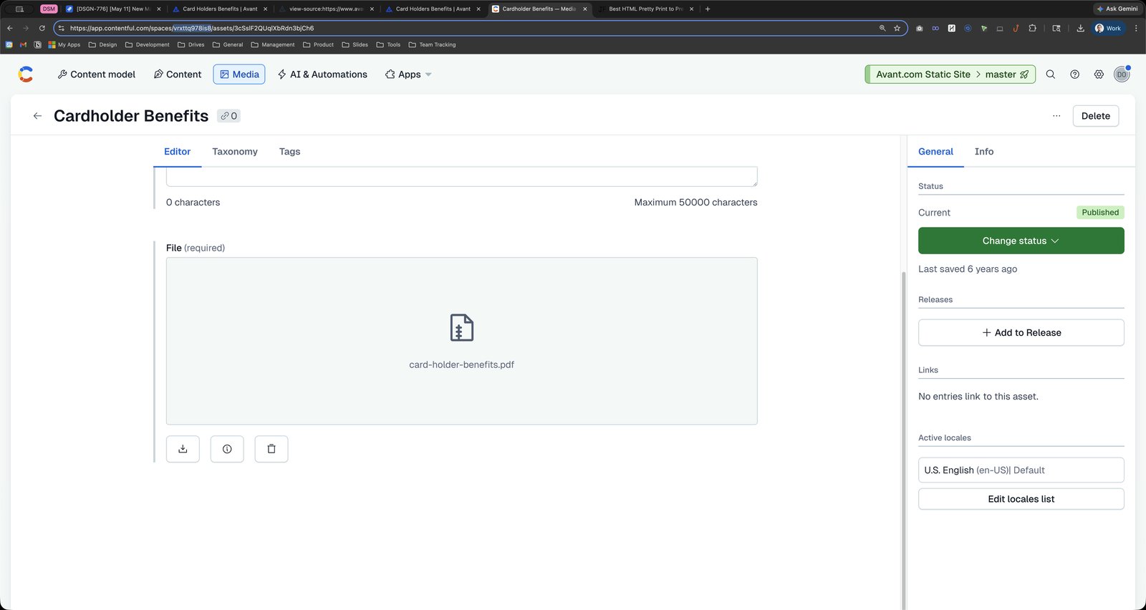The height and width of the screenshot is (610, 1146).
Task: Open the Change status dropdown
Action: coord(1021,241)
